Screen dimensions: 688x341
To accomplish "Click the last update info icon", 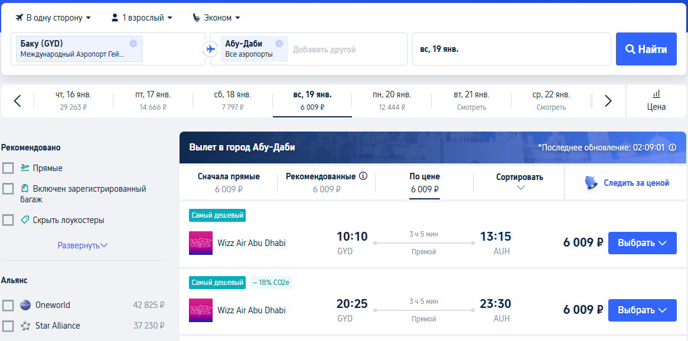I will [672, 147].
